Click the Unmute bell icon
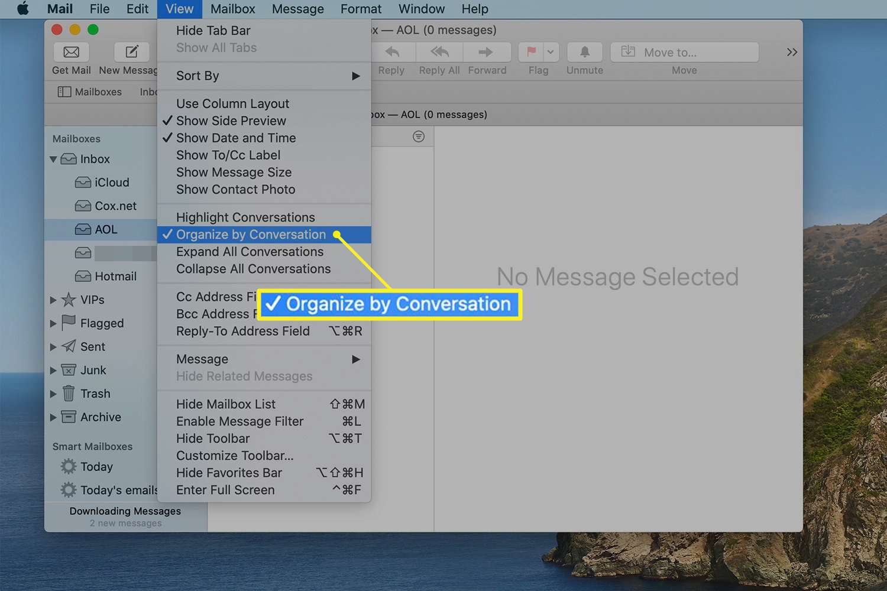 (585, 52)
